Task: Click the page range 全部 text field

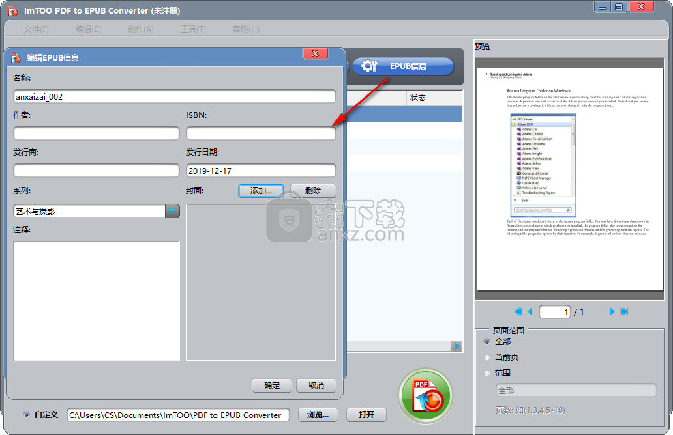Action: [576, 390]
